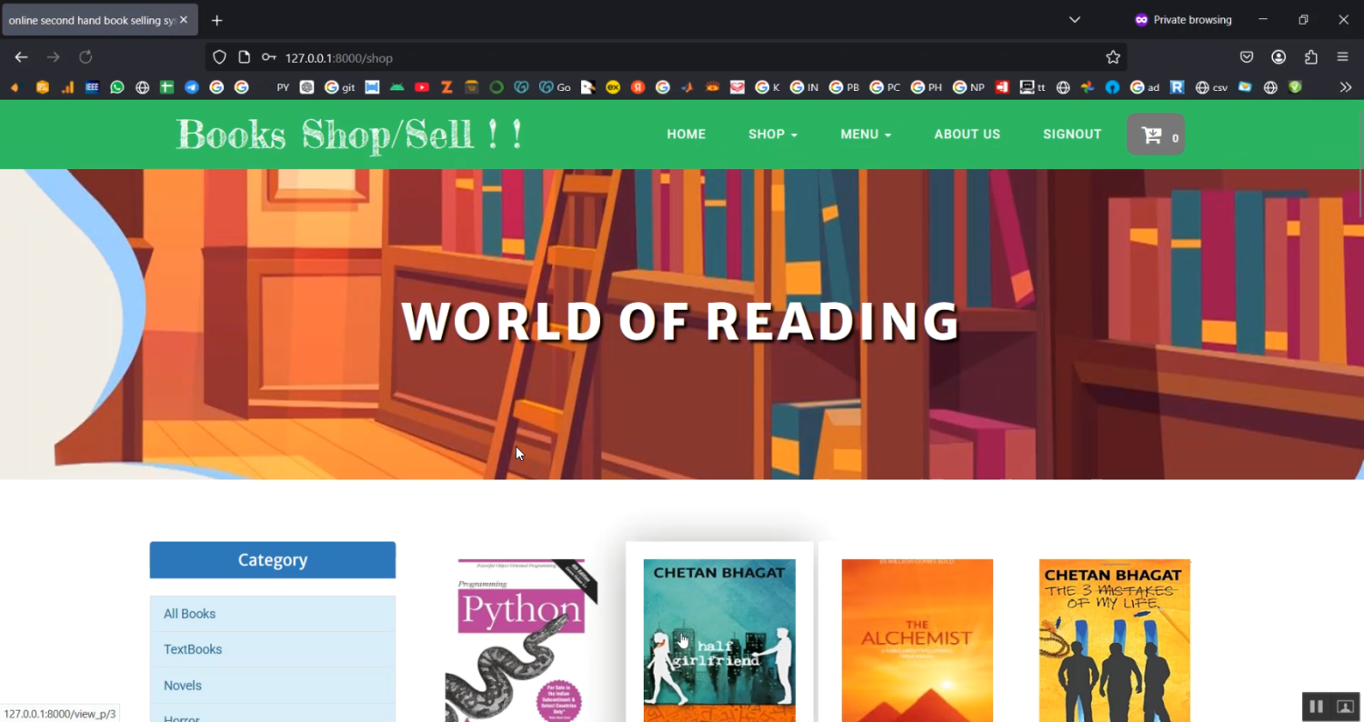Image resolution: width=1364 pixels, height=722 pixels.
Task: List all open tabs dropdown
Action: [x=1074, y=20]
